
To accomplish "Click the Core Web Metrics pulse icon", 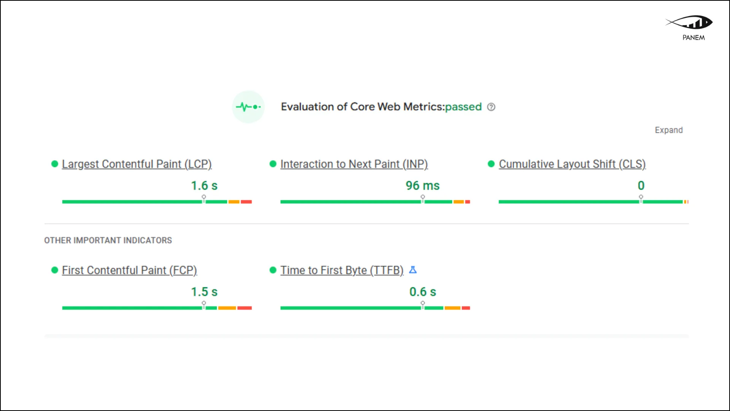I will [248, 107].
